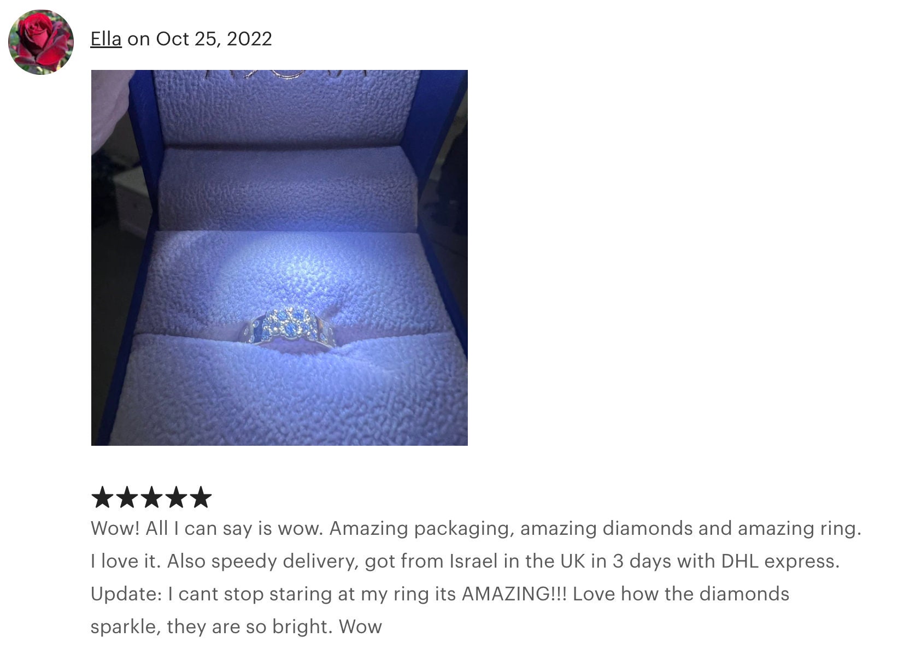
Task: Click the fourth rating star
Action: pyautogui.click(x=177, y=497)
